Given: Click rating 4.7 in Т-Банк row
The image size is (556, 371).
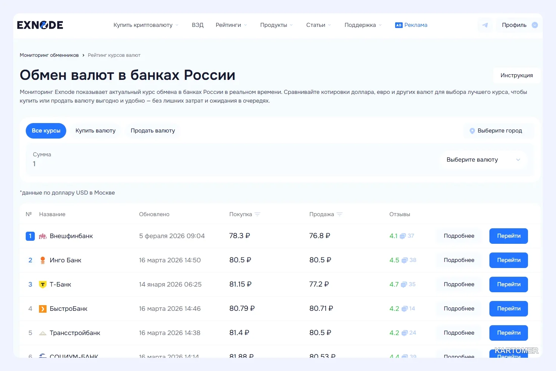Looking at the screenshot, I should (x=394, y=284).
